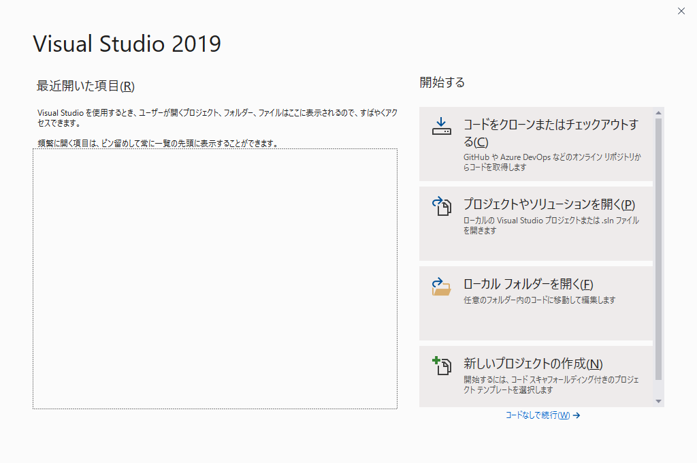Click the 最近開いた項目 heading
This screenshot has width=697, height=463.
click(85, 86)
